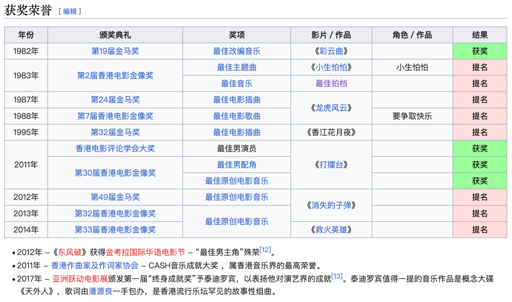
Task: Open the 第19届金马奖 link
Action: pyautogui.click(x=115, y=51)
